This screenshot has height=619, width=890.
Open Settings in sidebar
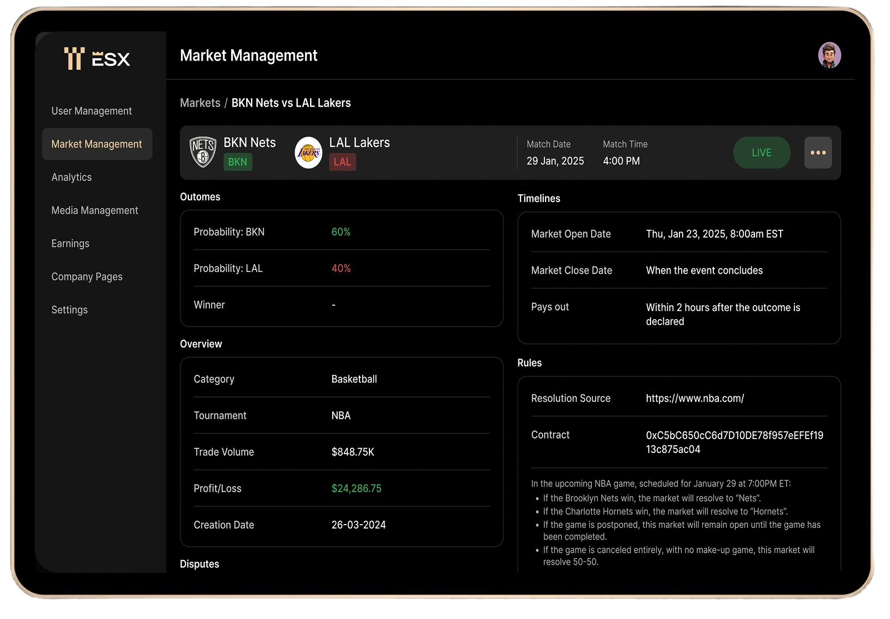(x=69, y=310)
